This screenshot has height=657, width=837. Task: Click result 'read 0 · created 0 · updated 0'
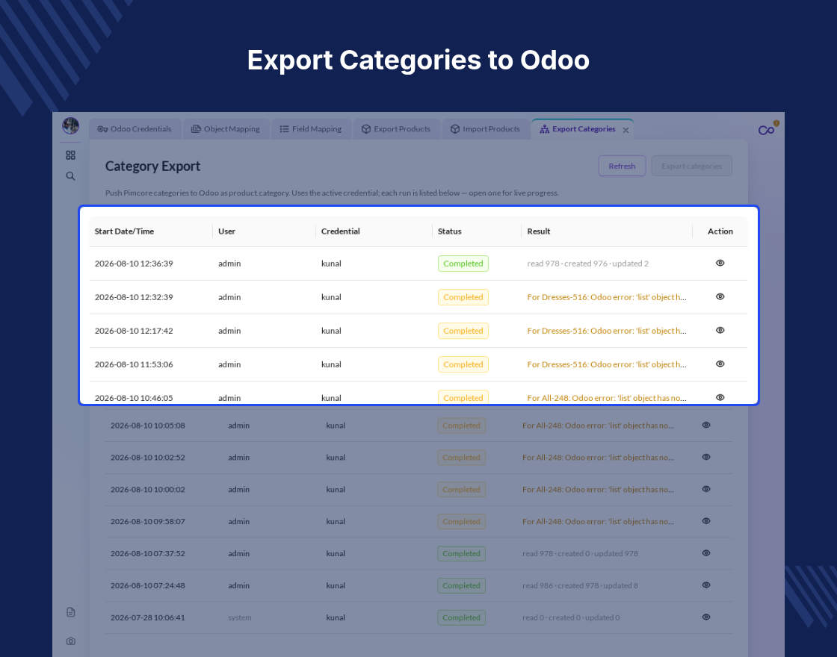point(571,617)
